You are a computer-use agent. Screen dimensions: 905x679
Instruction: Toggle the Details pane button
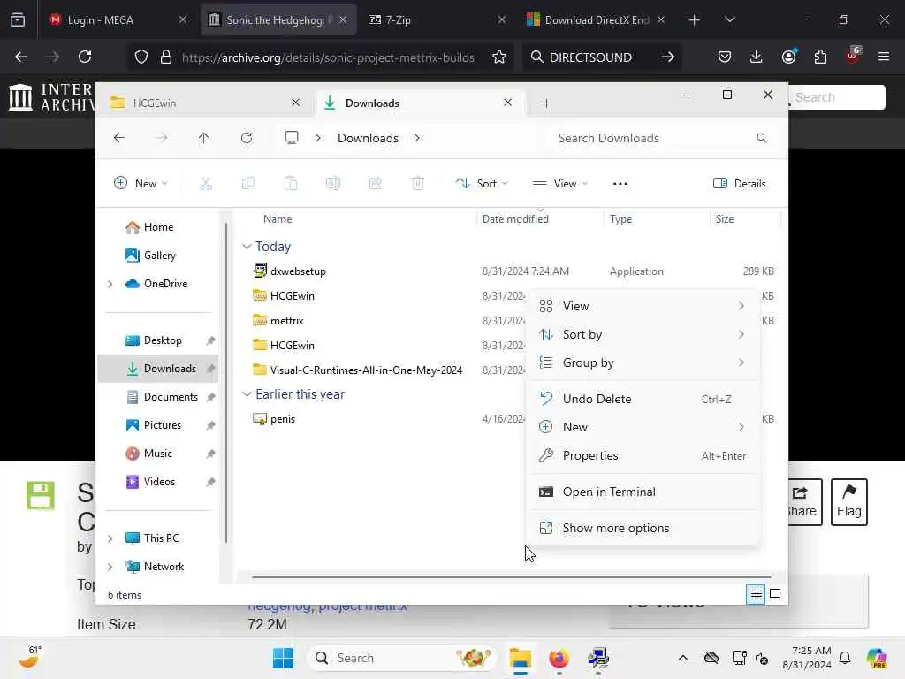coord(740,184)
